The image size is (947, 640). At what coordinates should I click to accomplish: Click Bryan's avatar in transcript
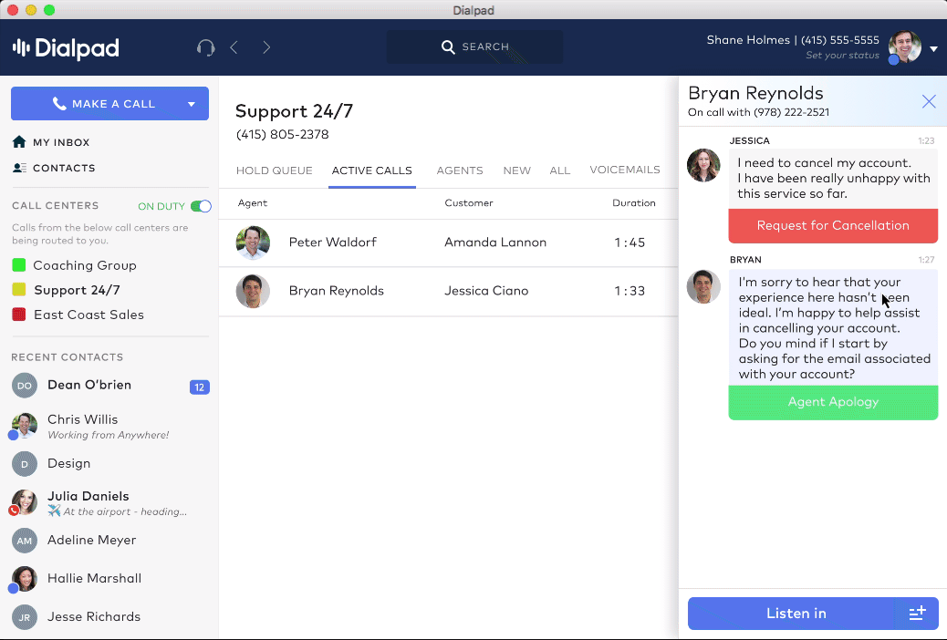point(703,286)
